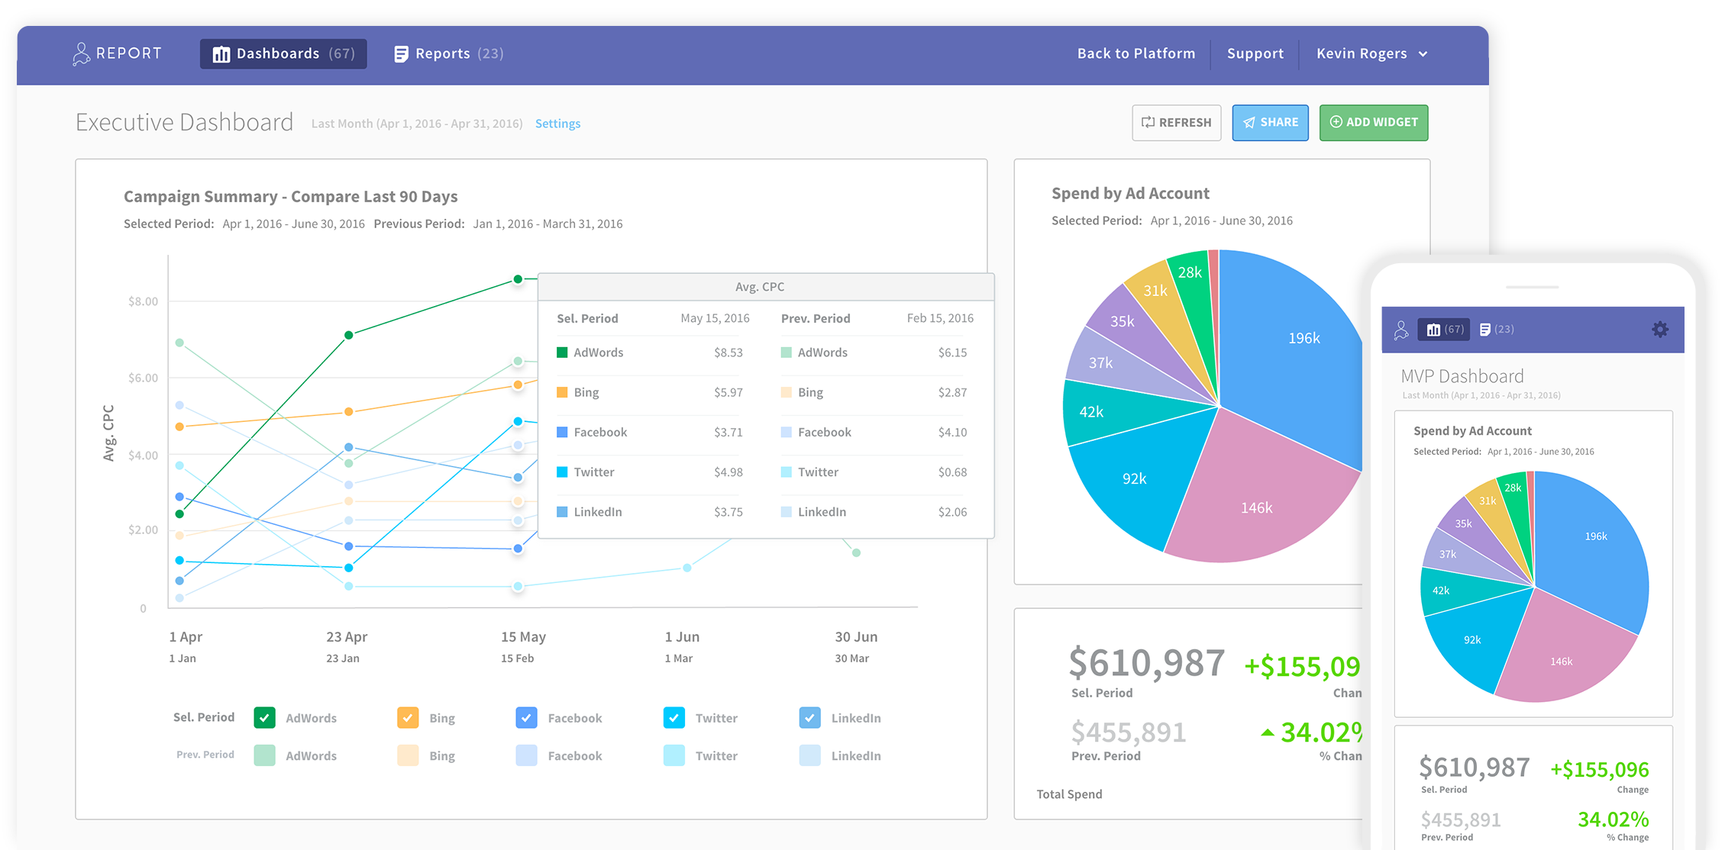Viewport: 1725px width, 850px height.
Task: Tap the 34.02% change on mobile
Action: tap(1613, 819)
